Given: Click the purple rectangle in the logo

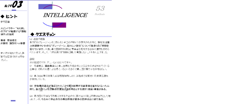Looking at the screenshot, I should 59,25.
